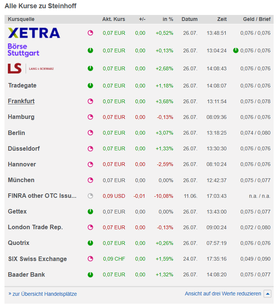This screenshot has height=304, width=277.
Task: Click the Börse Stuttgart logo
Action: 23,50
